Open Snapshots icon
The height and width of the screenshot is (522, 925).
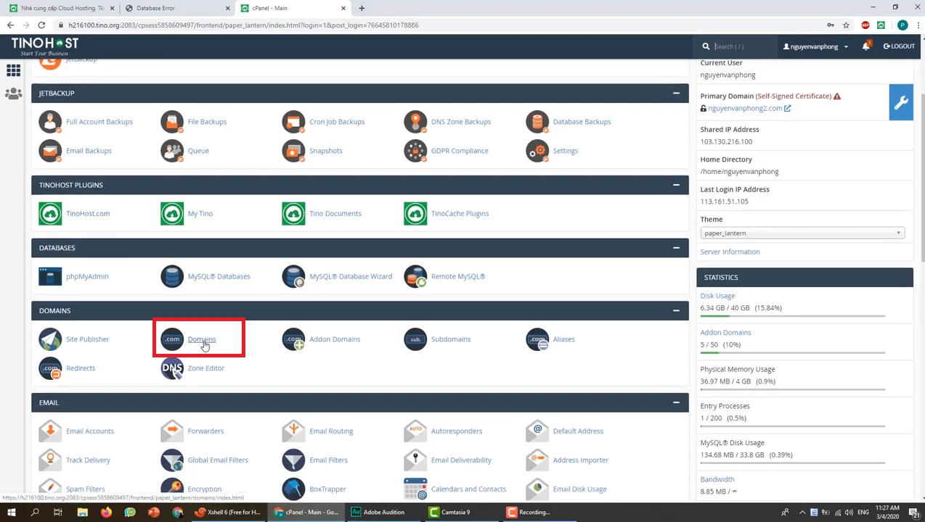click(293, 151)
